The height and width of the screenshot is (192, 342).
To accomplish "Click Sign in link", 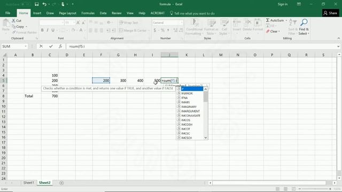I will [283, 4].
